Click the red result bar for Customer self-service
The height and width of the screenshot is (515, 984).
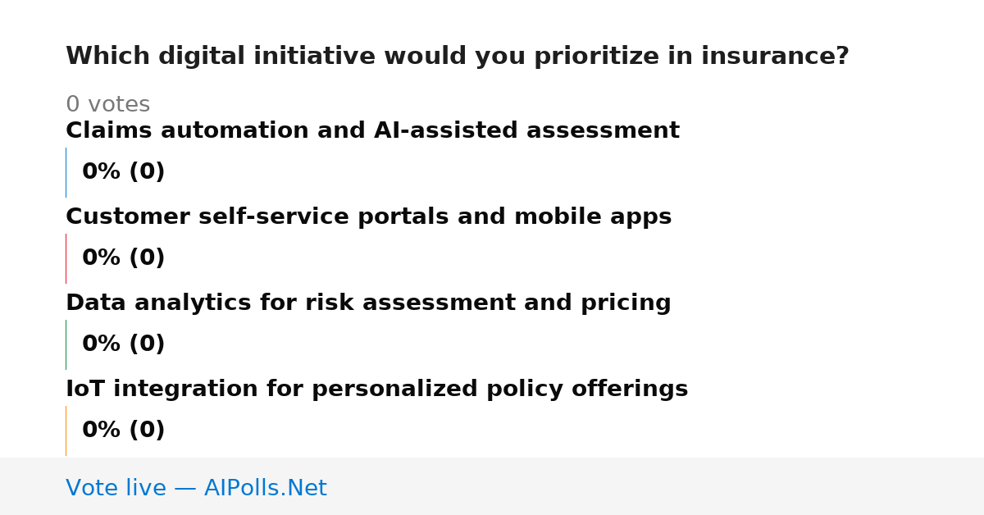click(x=66, y=258)
